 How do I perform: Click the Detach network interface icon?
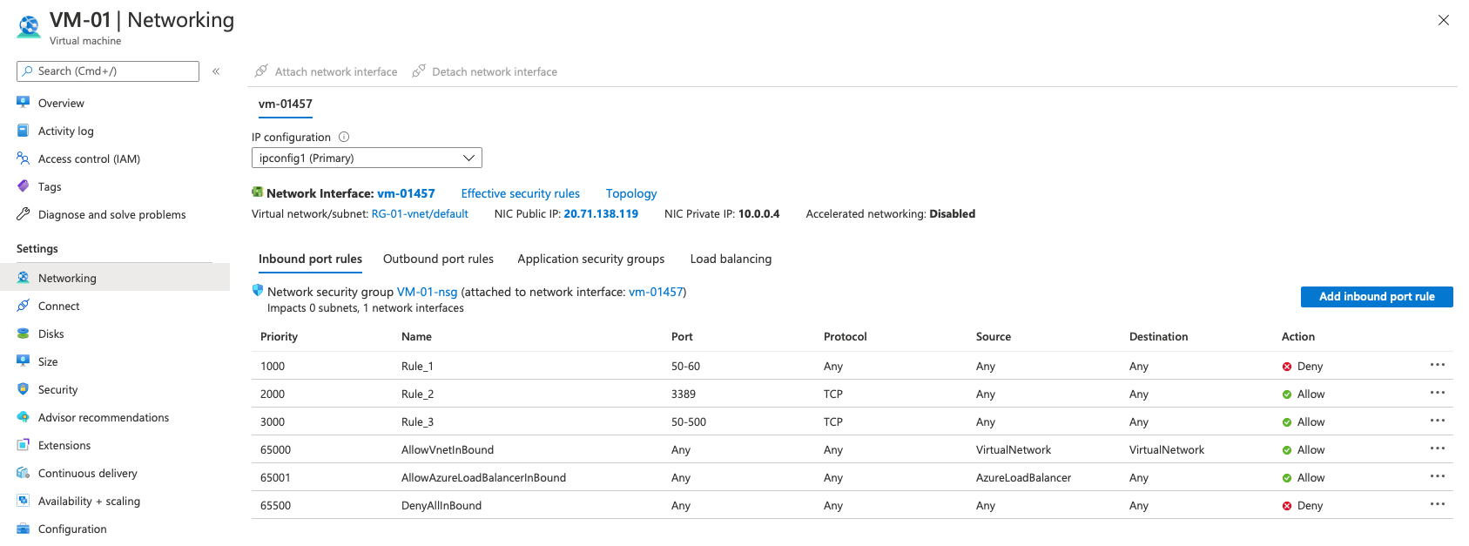(x=419, y=71)
